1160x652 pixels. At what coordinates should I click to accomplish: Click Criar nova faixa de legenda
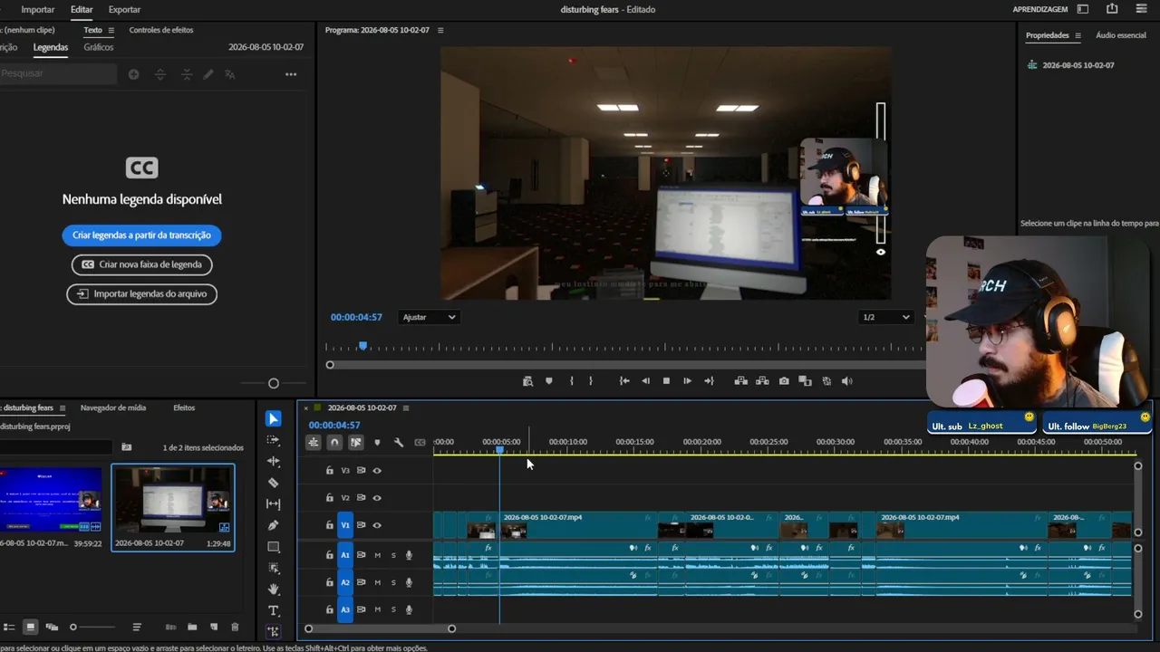coord(141,264)
